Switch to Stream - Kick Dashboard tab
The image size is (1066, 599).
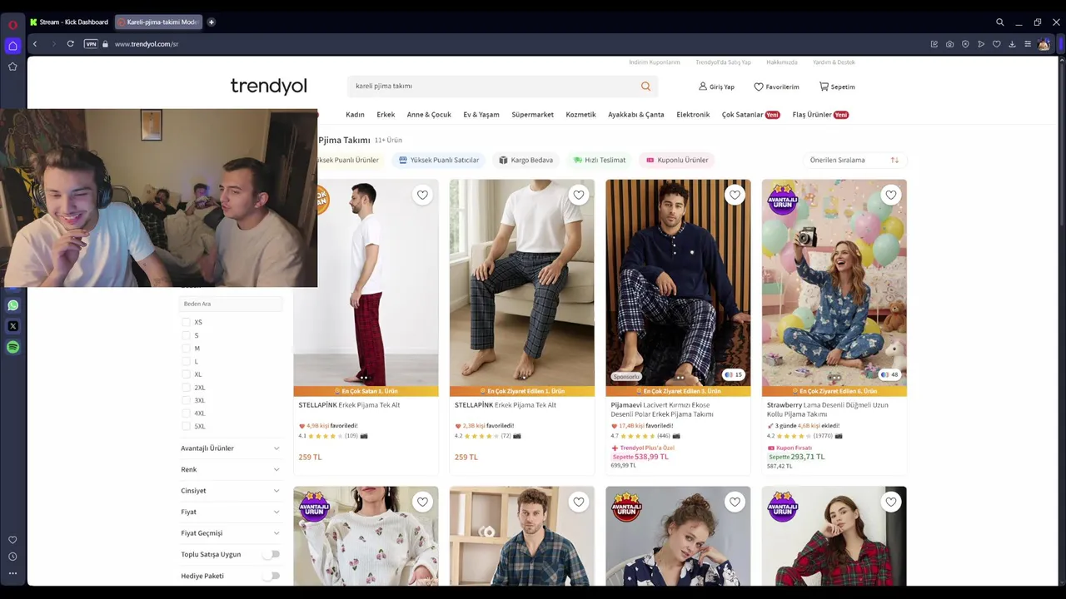[x=69, y=22]
